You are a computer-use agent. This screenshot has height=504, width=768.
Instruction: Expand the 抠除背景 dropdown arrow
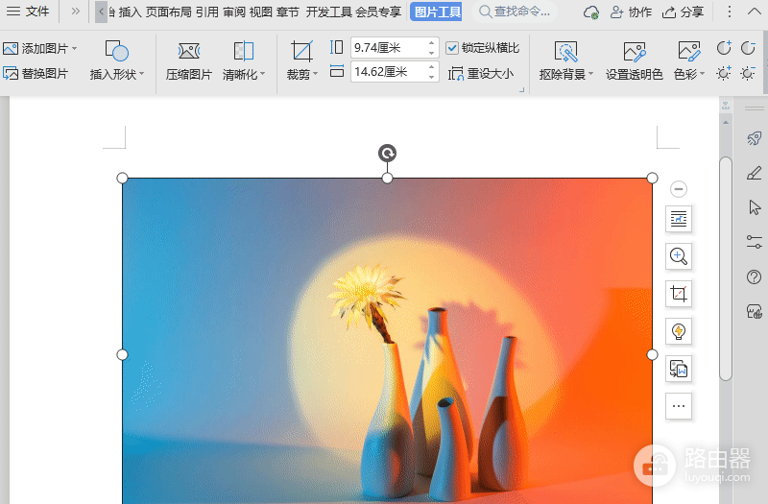[590, 74]
